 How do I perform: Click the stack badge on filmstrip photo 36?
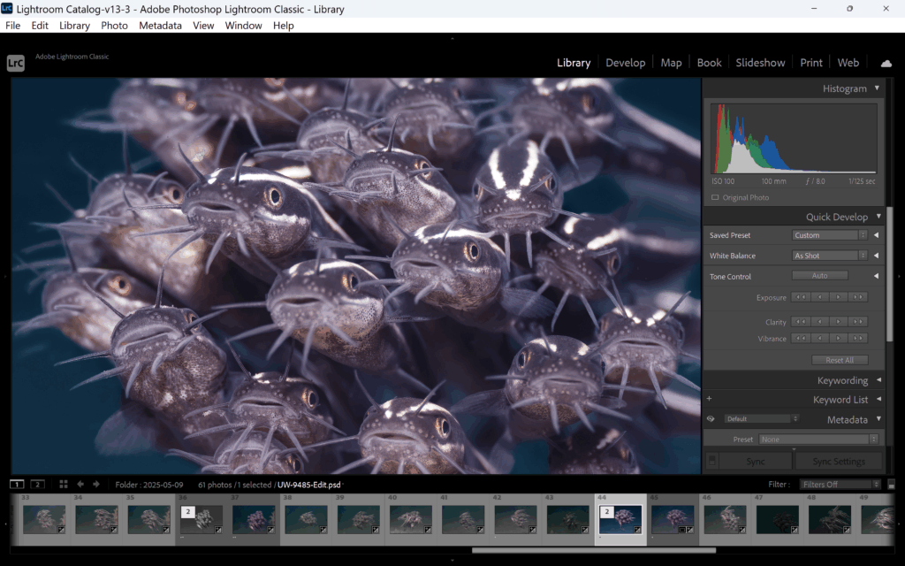pos(187,512)
